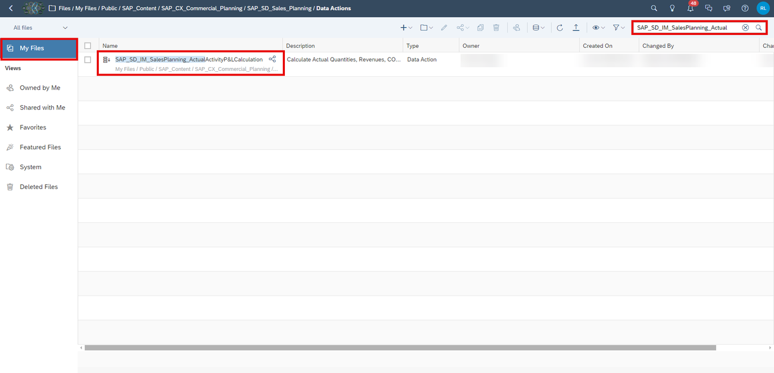This screenshot has width=774, height=373.
Task: Expand the share dropdown arrow
Action: point(467,28)
